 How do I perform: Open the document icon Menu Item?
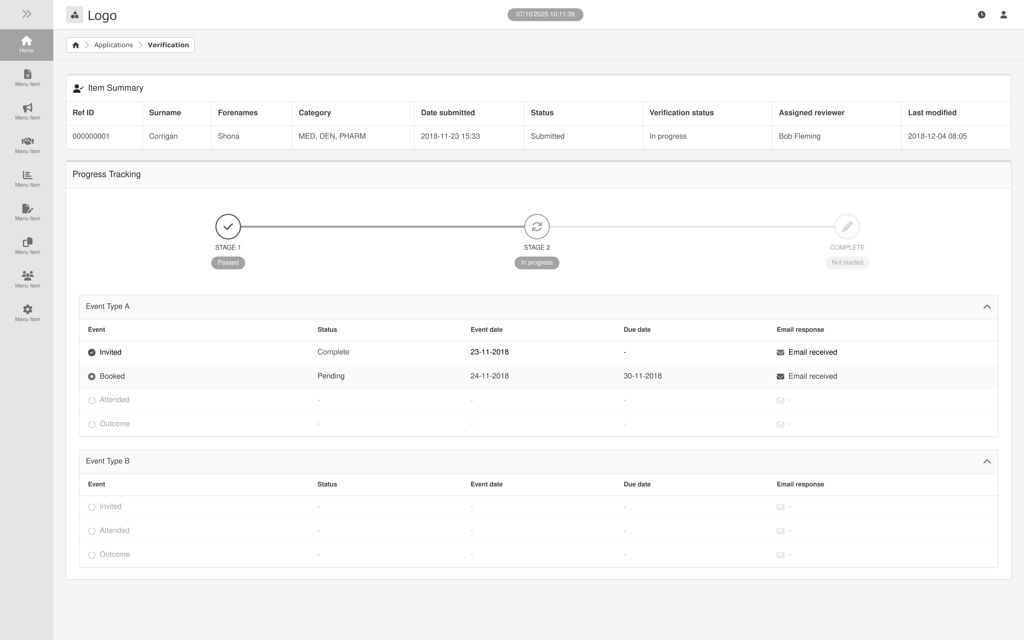[27, 78]
